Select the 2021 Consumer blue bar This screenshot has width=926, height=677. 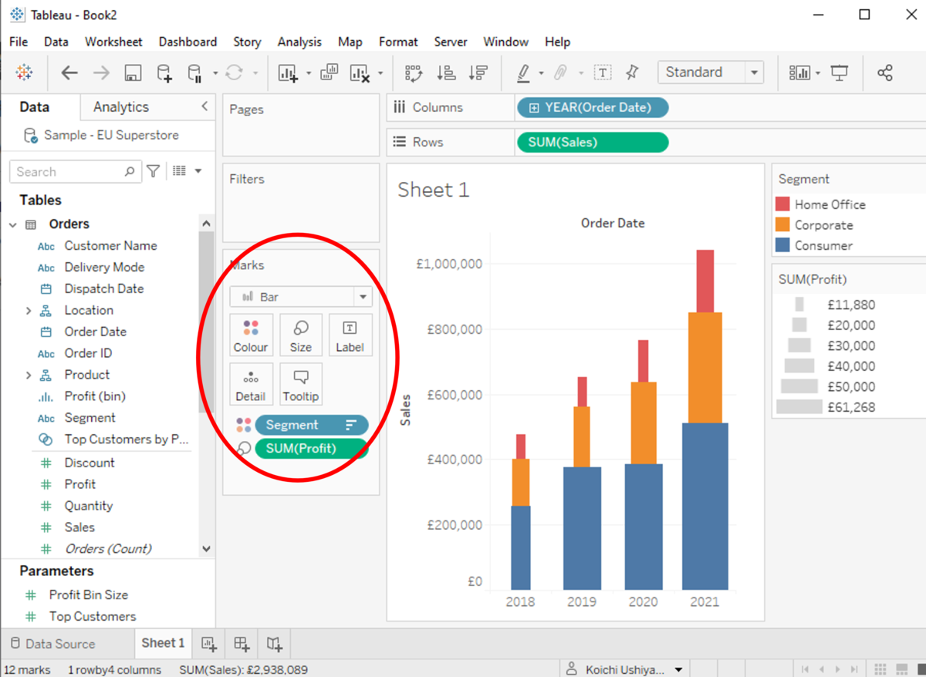(x=705, y=507)
